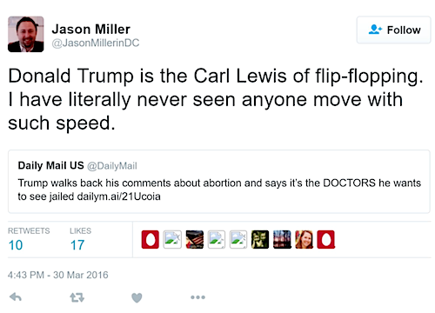The width and height of the screenshot is (435, 313).
Task: Open the Jason Miller display name
Action: 91,30
